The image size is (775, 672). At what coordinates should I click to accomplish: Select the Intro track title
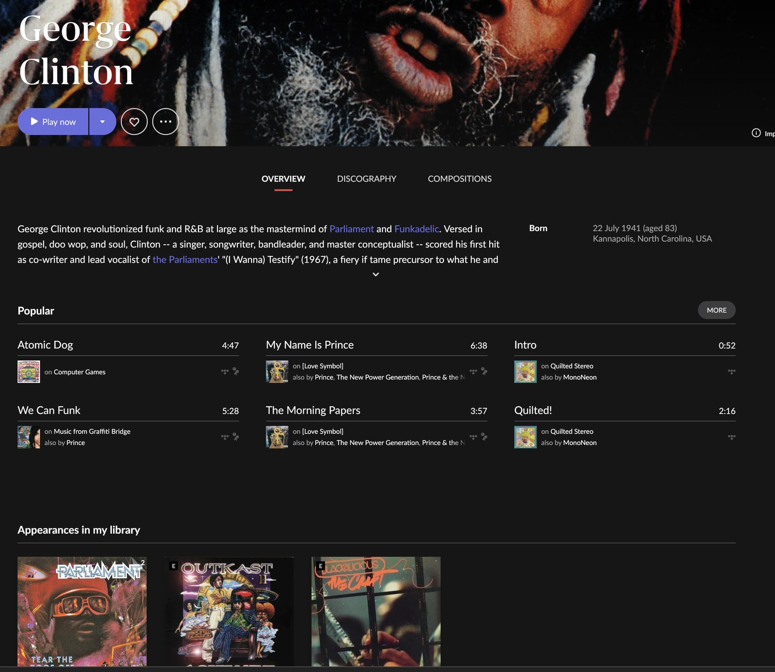click(525, 345)
